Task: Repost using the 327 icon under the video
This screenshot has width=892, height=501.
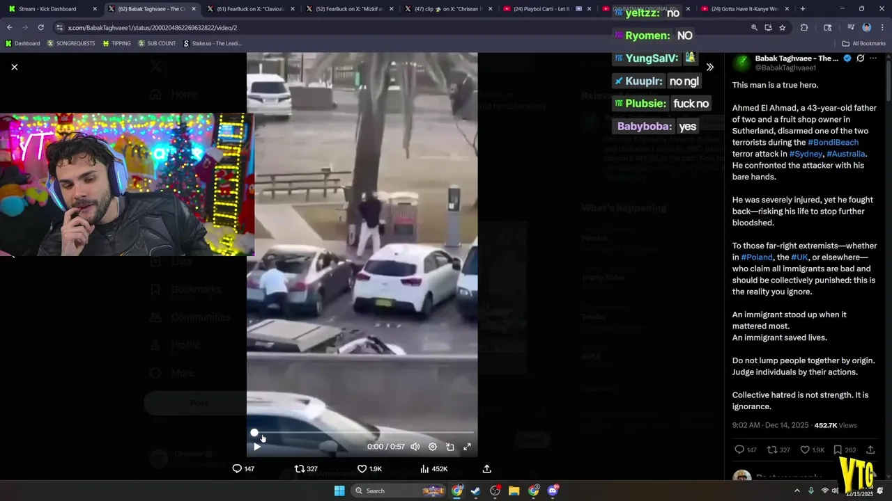Action: [306, 469]
